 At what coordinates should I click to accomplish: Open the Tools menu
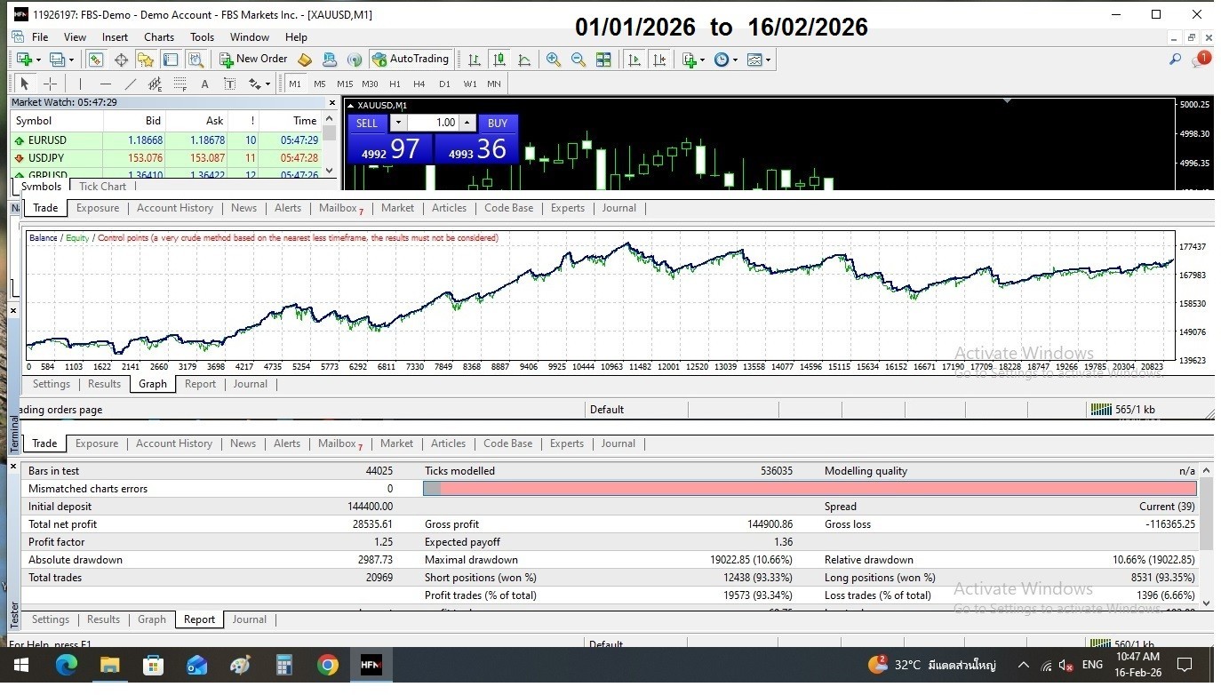pyautogui.click(x=202, y=37)
